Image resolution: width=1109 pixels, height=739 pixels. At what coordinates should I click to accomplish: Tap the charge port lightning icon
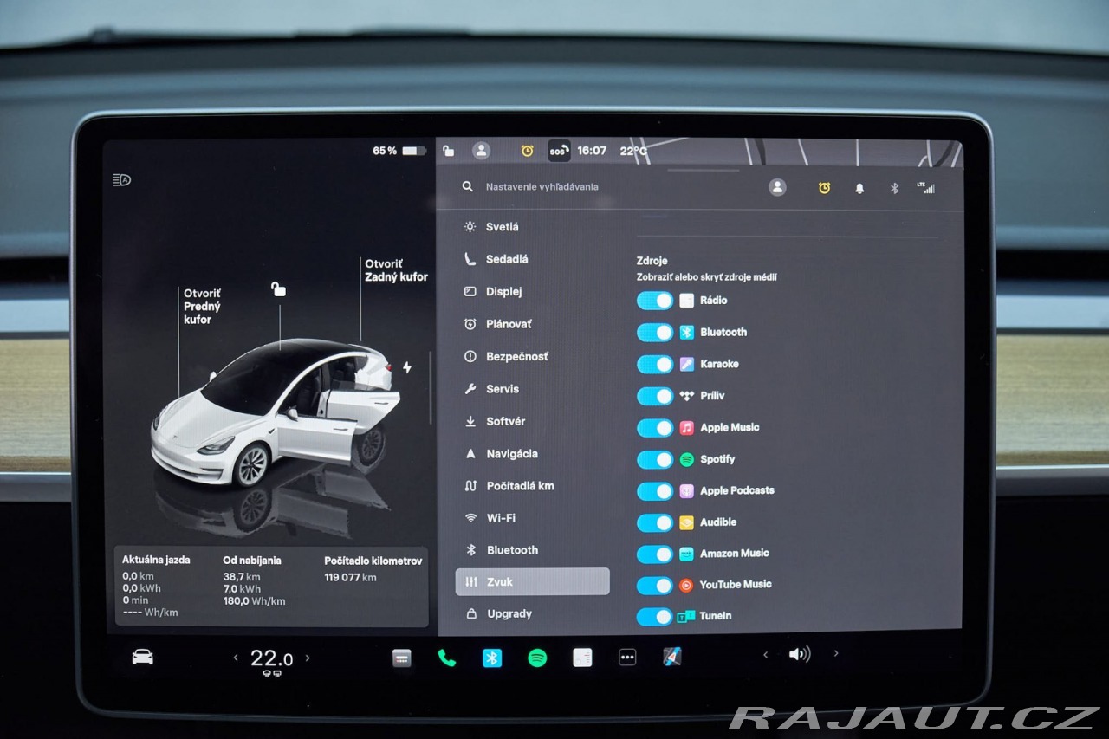(x=406, y=367)
